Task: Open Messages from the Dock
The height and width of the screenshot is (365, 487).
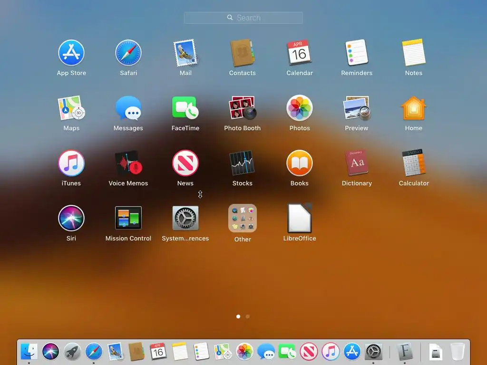Action: pos(266,352)
